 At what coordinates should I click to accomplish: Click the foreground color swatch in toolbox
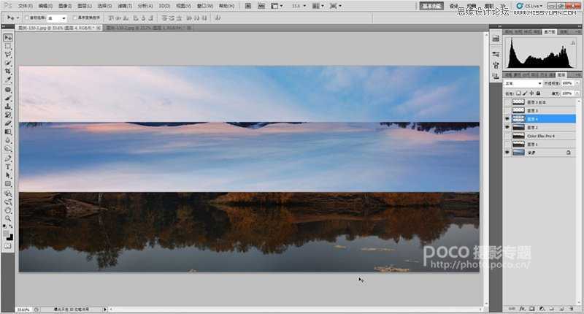pyautogui.click(x=7, y=234)
